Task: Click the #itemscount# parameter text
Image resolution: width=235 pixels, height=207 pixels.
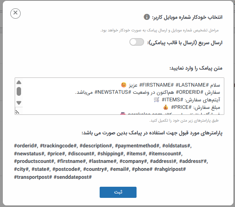Action: tap(165, 154)
